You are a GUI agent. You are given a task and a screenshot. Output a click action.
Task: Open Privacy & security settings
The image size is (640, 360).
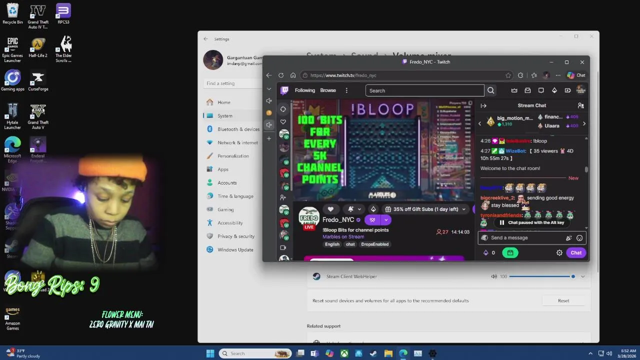(x=232, y=236)
